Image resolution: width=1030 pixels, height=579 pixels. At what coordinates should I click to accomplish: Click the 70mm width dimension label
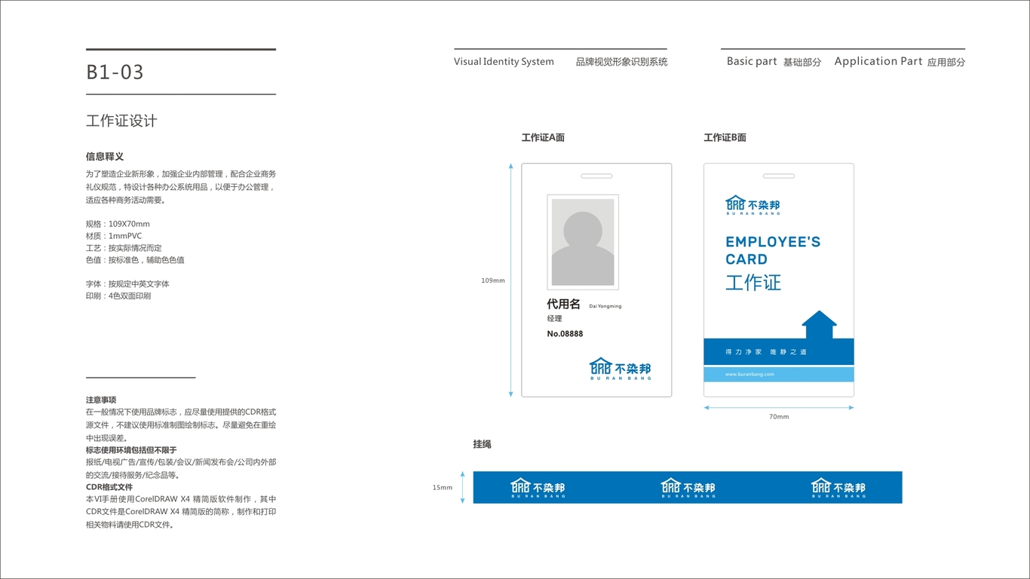pyautogui.click(x=779, y=417)
